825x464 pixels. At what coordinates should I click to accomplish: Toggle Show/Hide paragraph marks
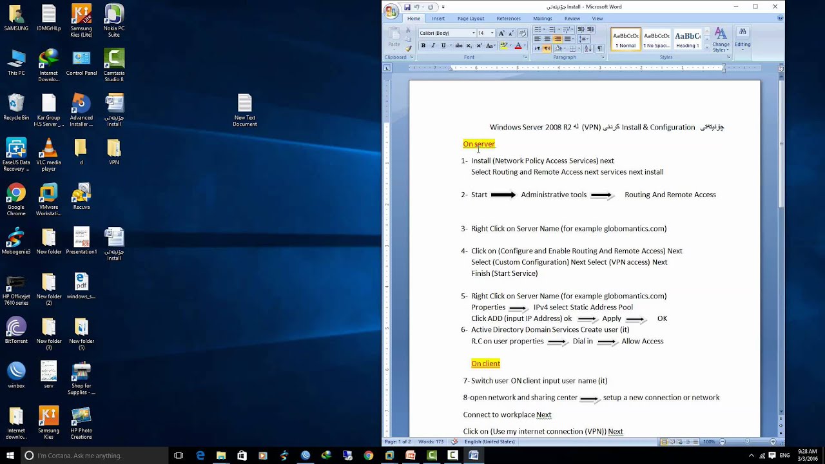600,48
